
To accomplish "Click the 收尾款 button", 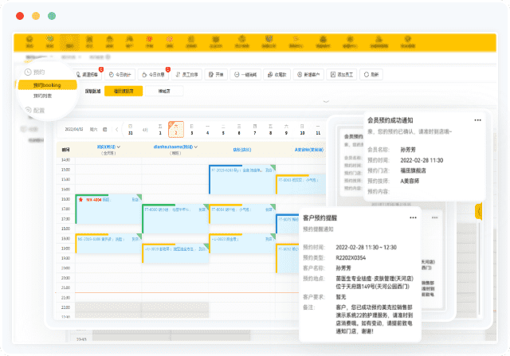I will click(277, 74).
